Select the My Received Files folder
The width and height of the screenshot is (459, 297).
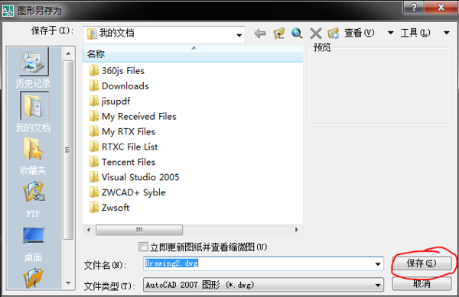tap(132, 116)
